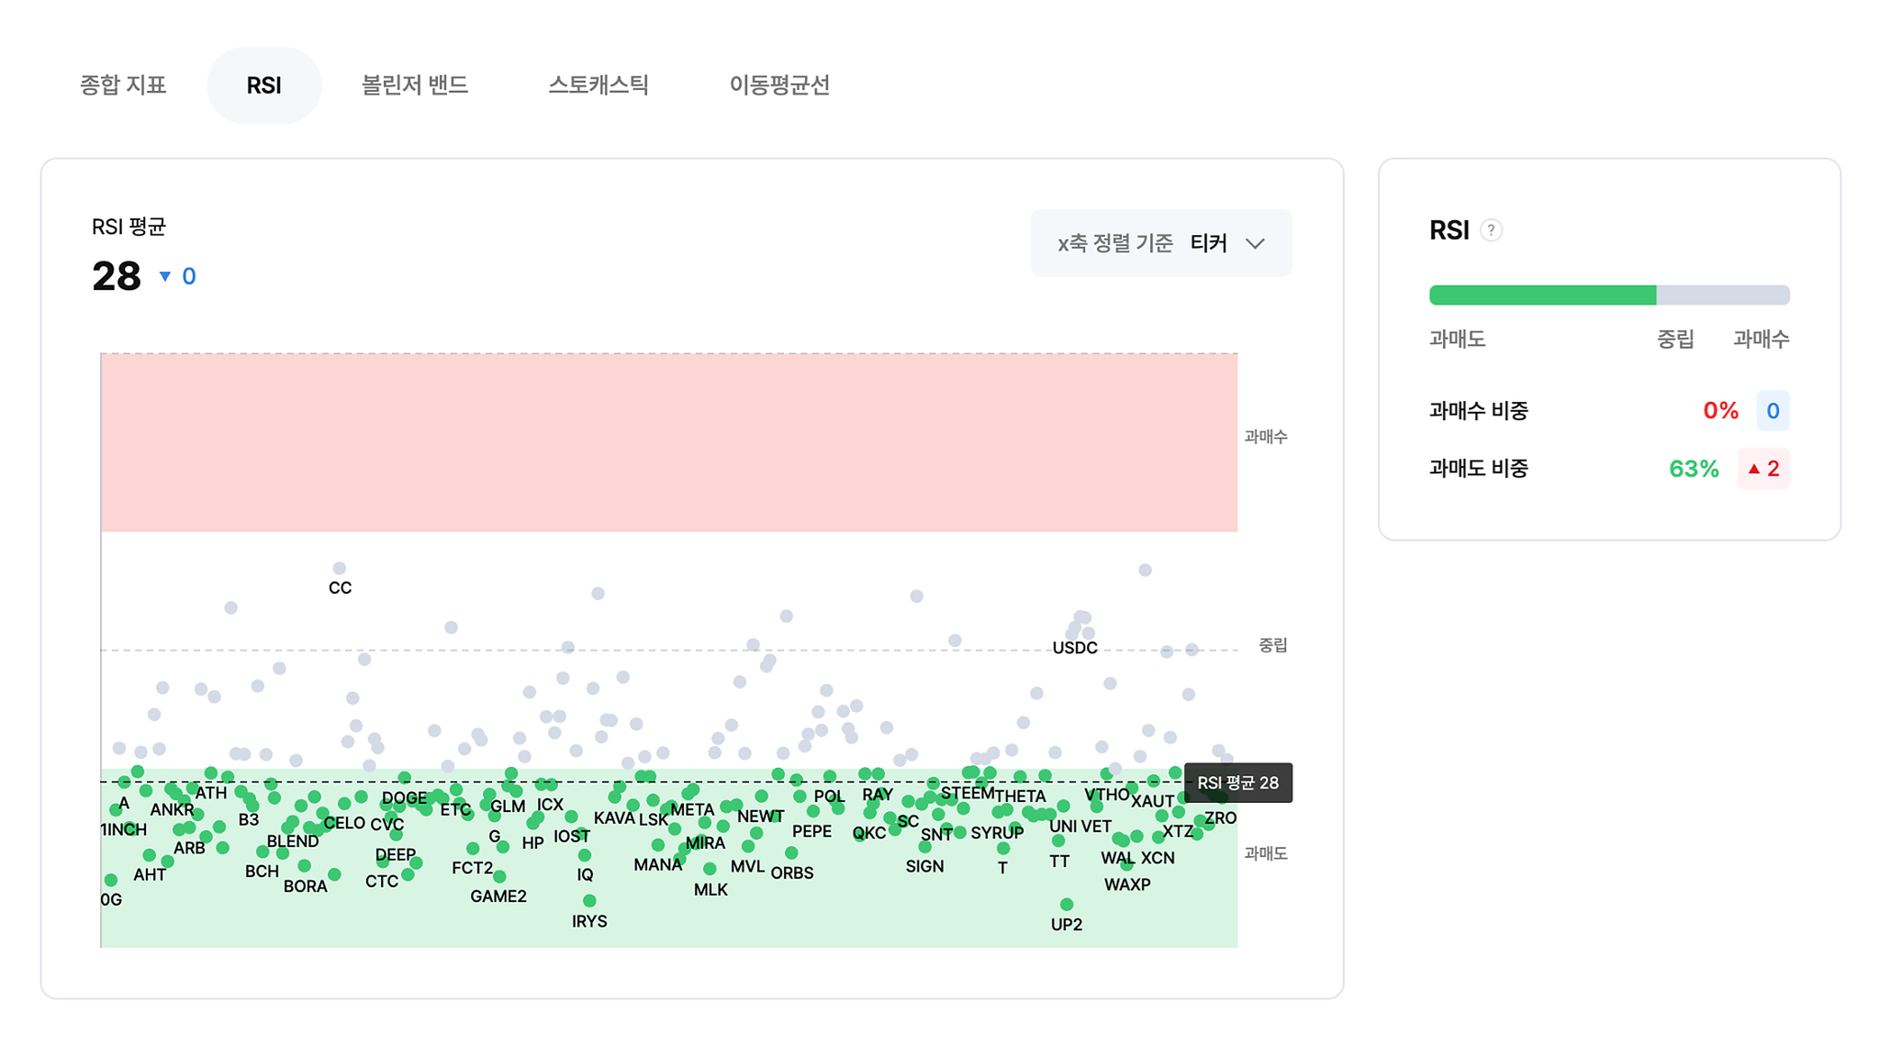Screen dimensions: 1880x1057
Task: Click the USDC data point label
Action: coord(1075,648)
